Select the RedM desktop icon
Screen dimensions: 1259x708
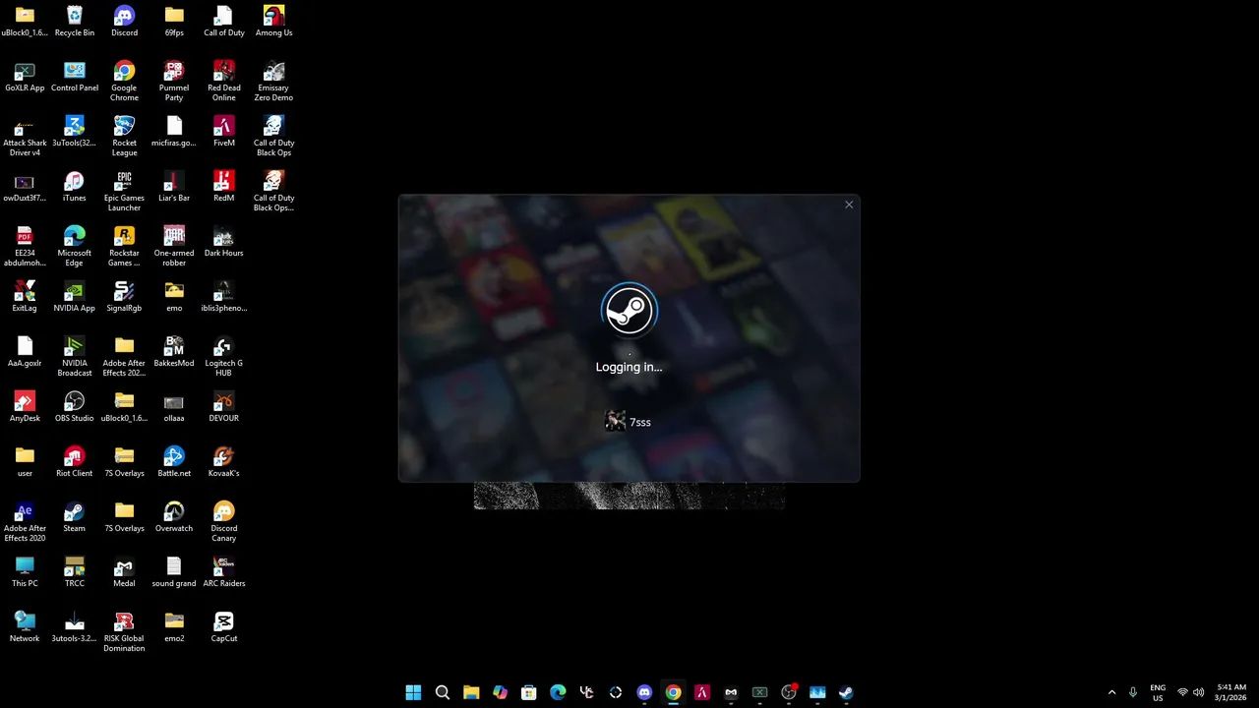click(224, 186)
